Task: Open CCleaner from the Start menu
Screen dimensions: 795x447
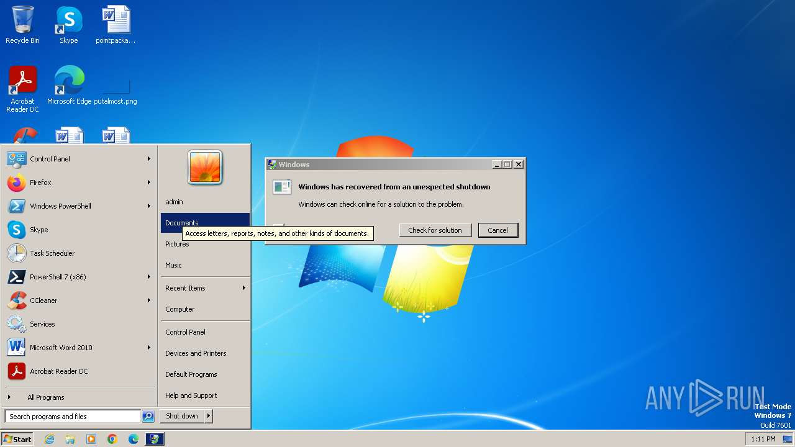Action: 79,300
